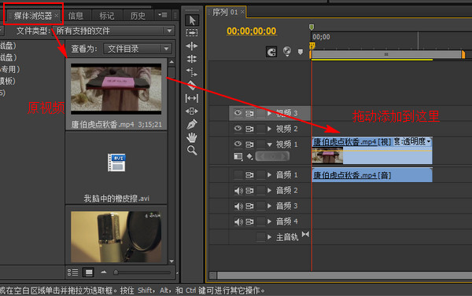This screenshot has width=472, height=296.
Task: Mute the 音频 4 track speaker
Action: [238, 221]
